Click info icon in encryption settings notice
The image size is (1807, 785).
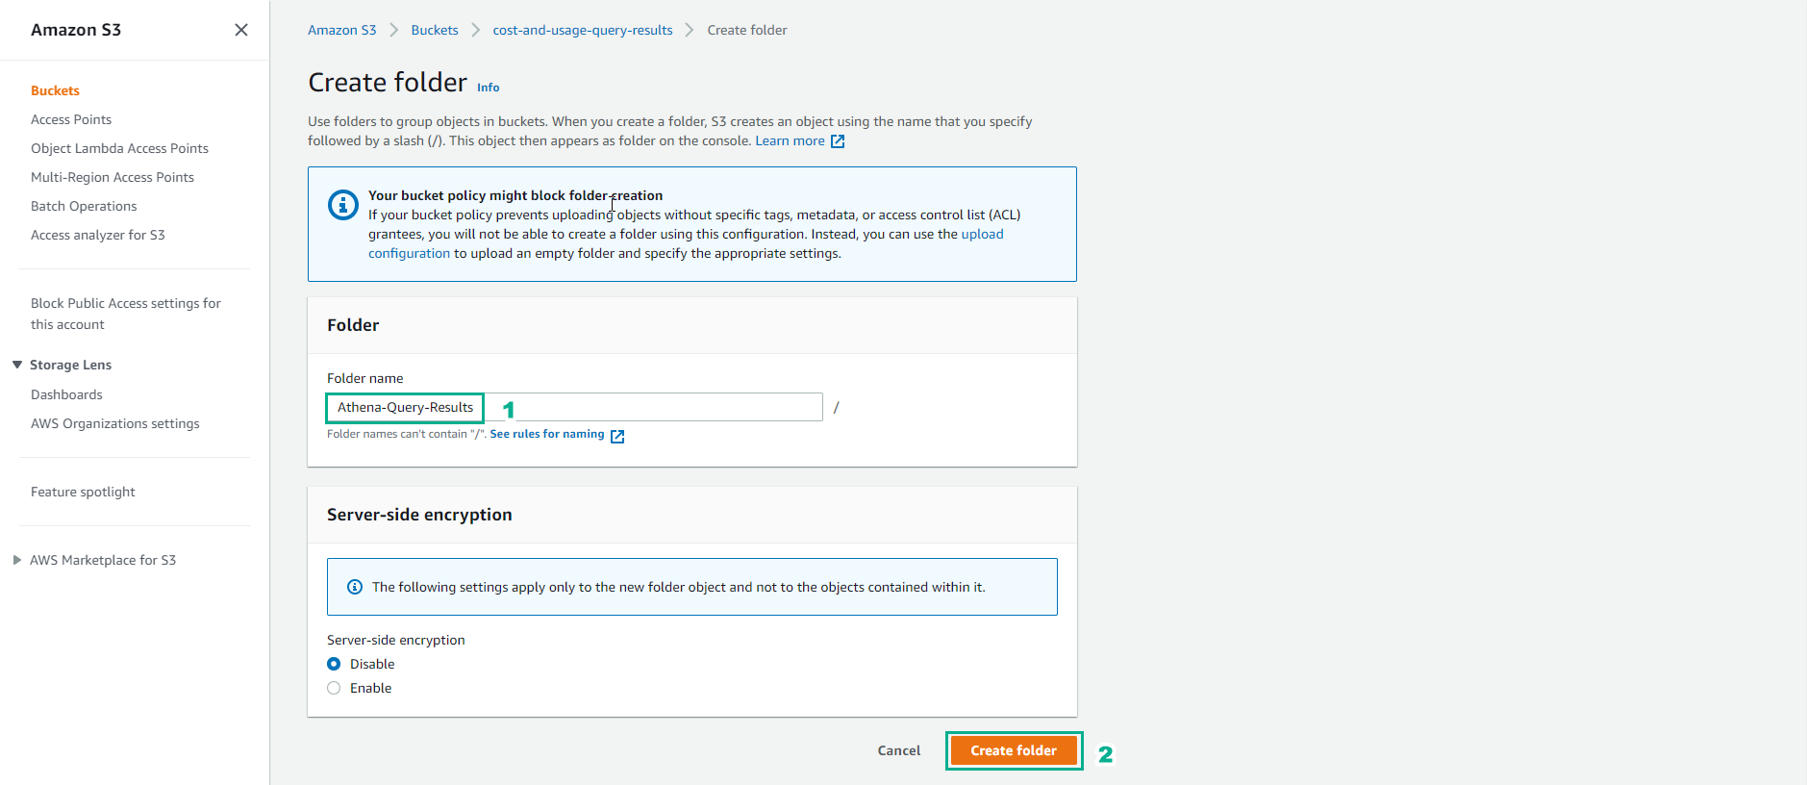pyautogui.click(x=355, y=587)
